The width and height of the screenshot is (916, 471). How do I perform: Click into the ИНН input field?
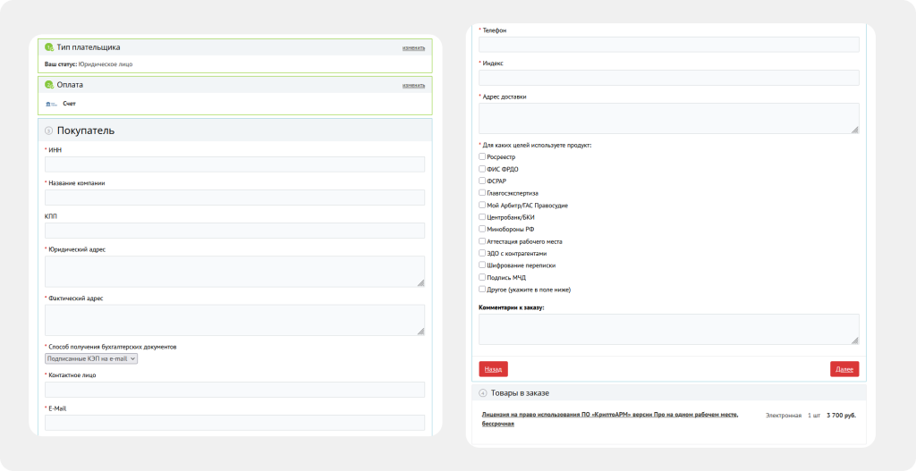tap(234, 164)
